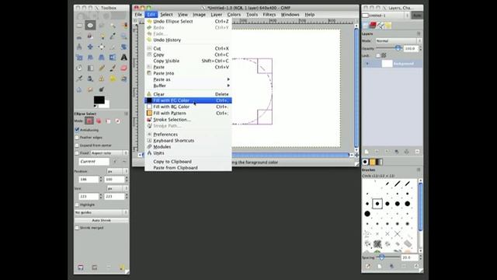
Task: Open the No guides dropdown
Action: [x=101, y=212]
